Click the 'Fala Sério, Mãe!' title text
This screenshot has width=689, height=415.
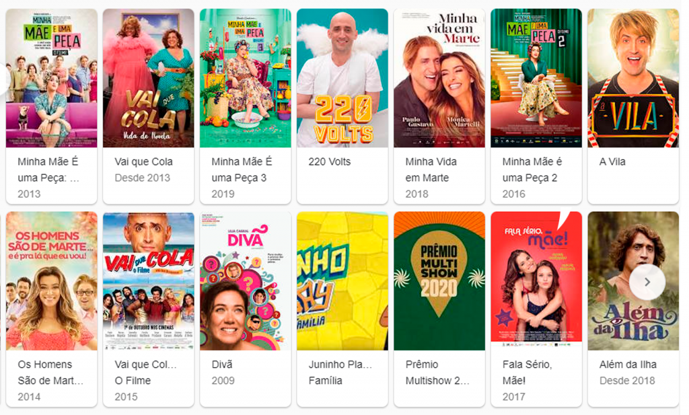click(x=527, y=373)
